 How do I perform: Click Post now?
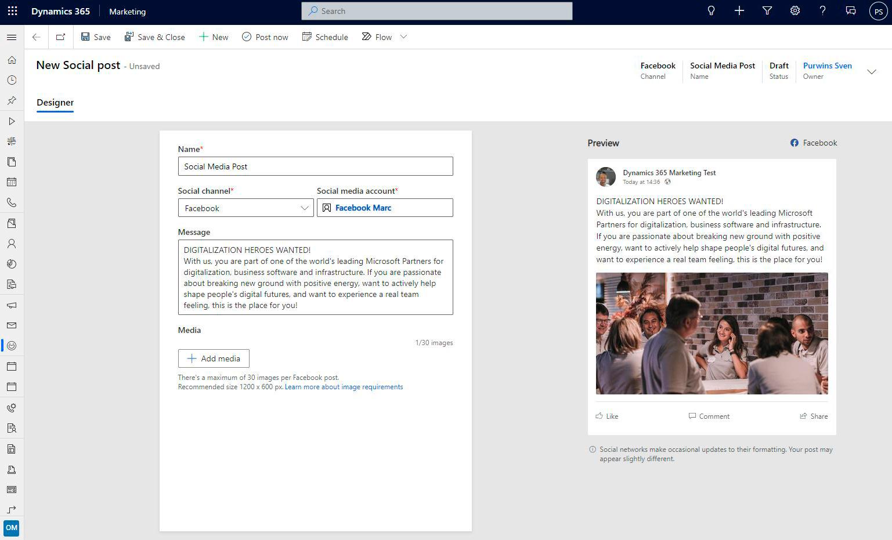pyautogui.click(x=265, y=37)
